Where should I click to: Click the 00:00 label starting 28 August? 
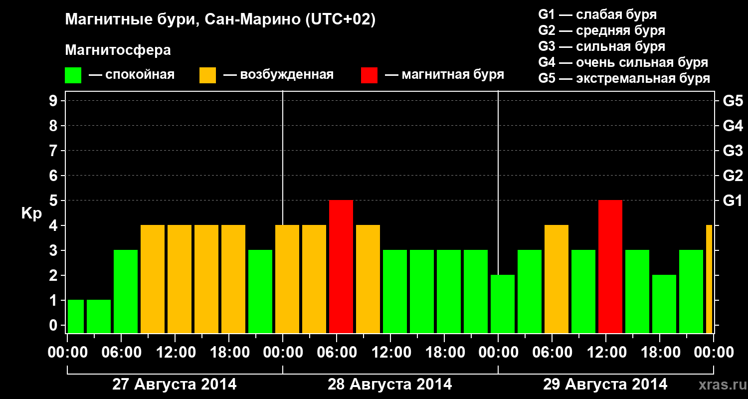point(283,353)
